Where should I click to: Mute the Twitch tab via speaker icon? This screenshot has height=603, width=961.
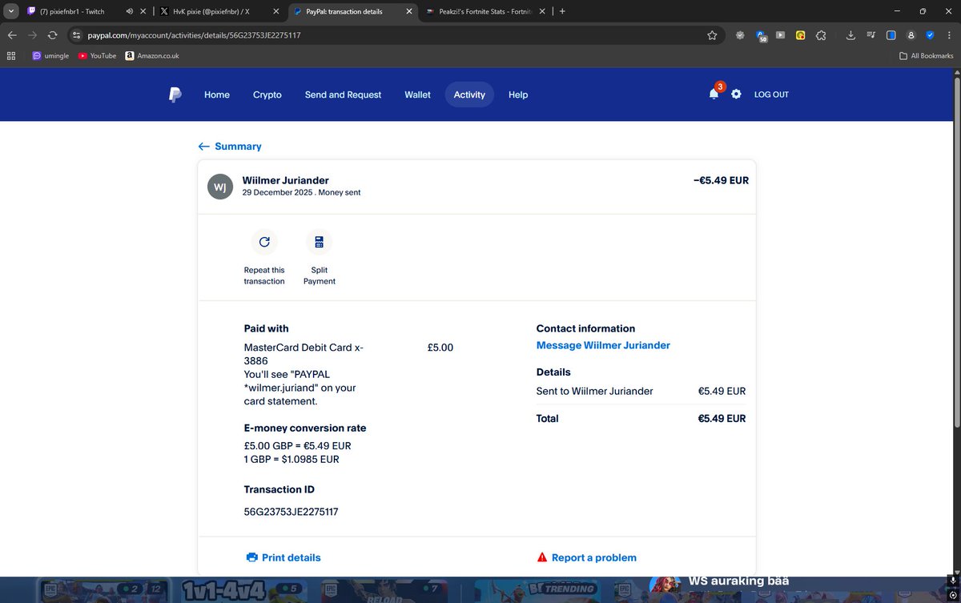130,11
